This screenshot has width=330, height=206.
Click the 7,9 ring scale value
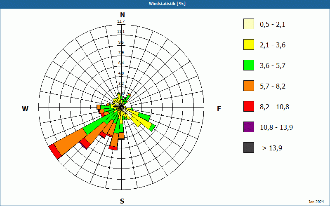(121, 53)
